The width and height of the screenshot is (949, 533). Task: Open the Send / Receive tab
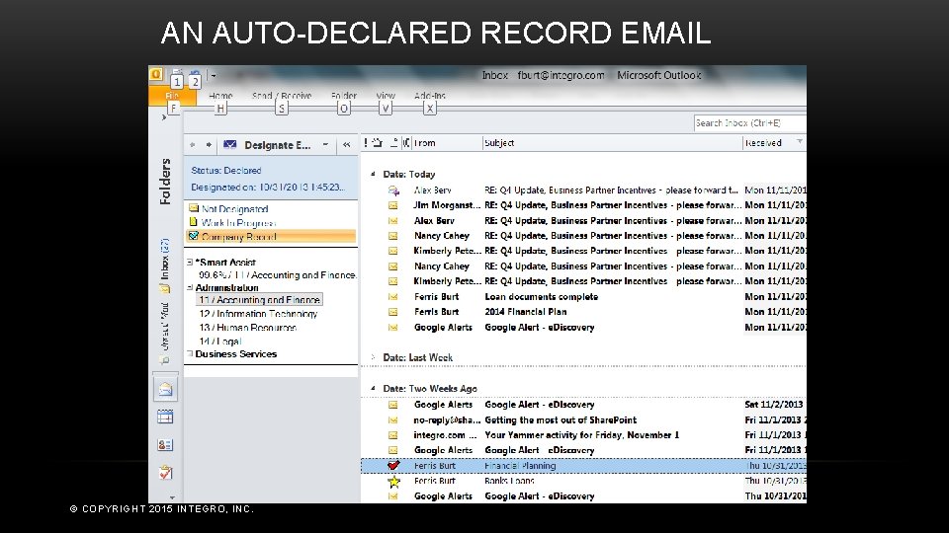(x=282, y=96)
